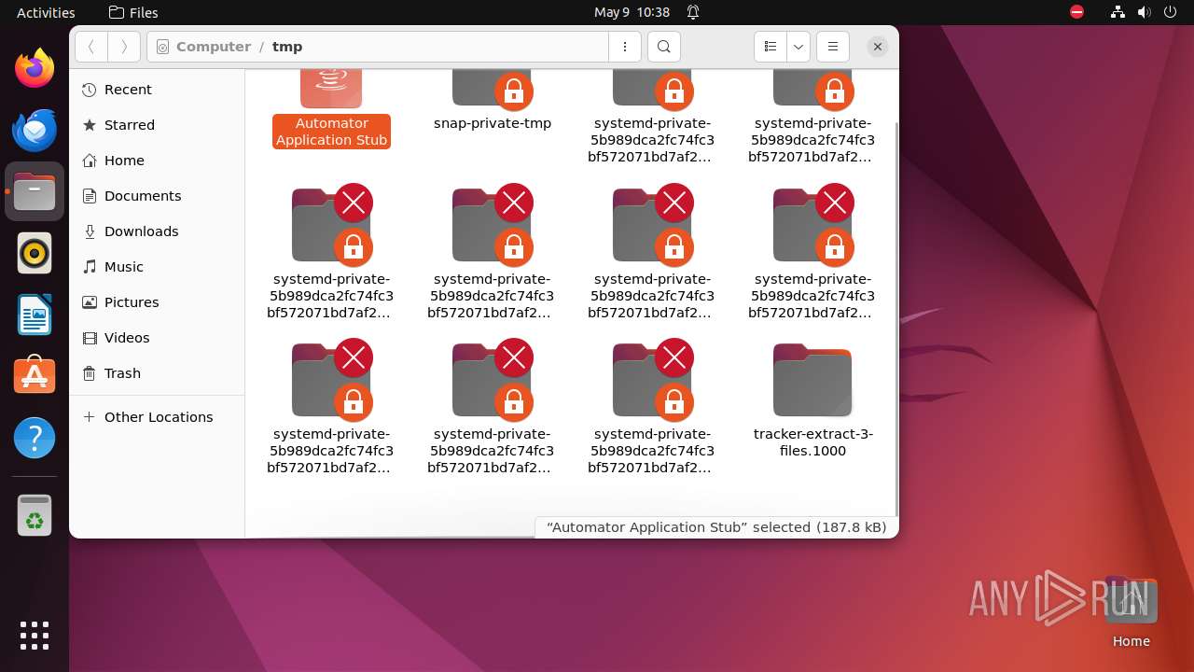Go back with the left arrow button
The width and height of the screenshot is (1194, 672).
[90, 47]
